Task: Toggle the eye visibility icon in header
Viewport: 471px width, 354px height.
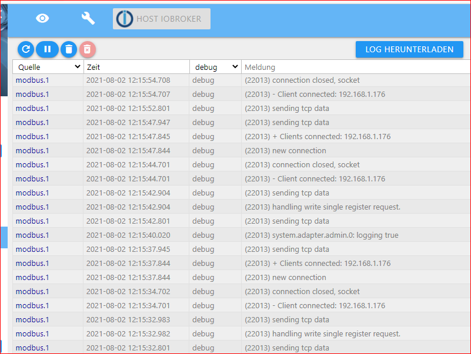Action: pyautogui.click(x=42, y=18)
